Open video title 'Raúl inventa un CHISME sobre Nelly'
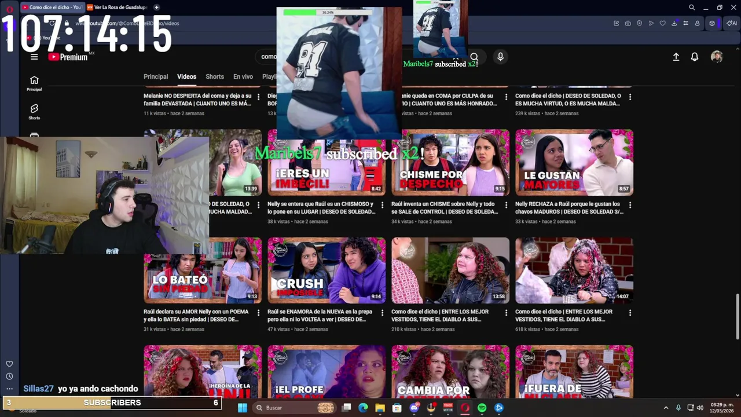 click(x=444, y=208)
